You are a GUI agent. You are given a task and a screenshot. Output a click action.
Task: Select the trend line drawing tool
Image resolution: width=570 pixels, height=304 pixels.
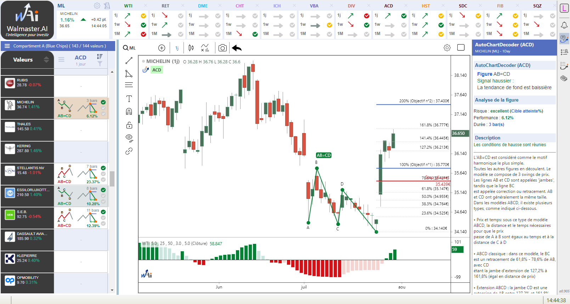(129, 61)
